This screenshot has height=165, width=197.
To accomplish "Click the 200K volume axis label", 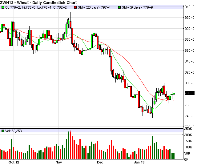I will tap(188, 135).
